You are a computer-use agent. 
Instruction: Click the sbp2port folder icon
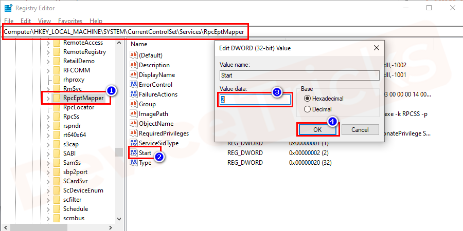(57, 172)
